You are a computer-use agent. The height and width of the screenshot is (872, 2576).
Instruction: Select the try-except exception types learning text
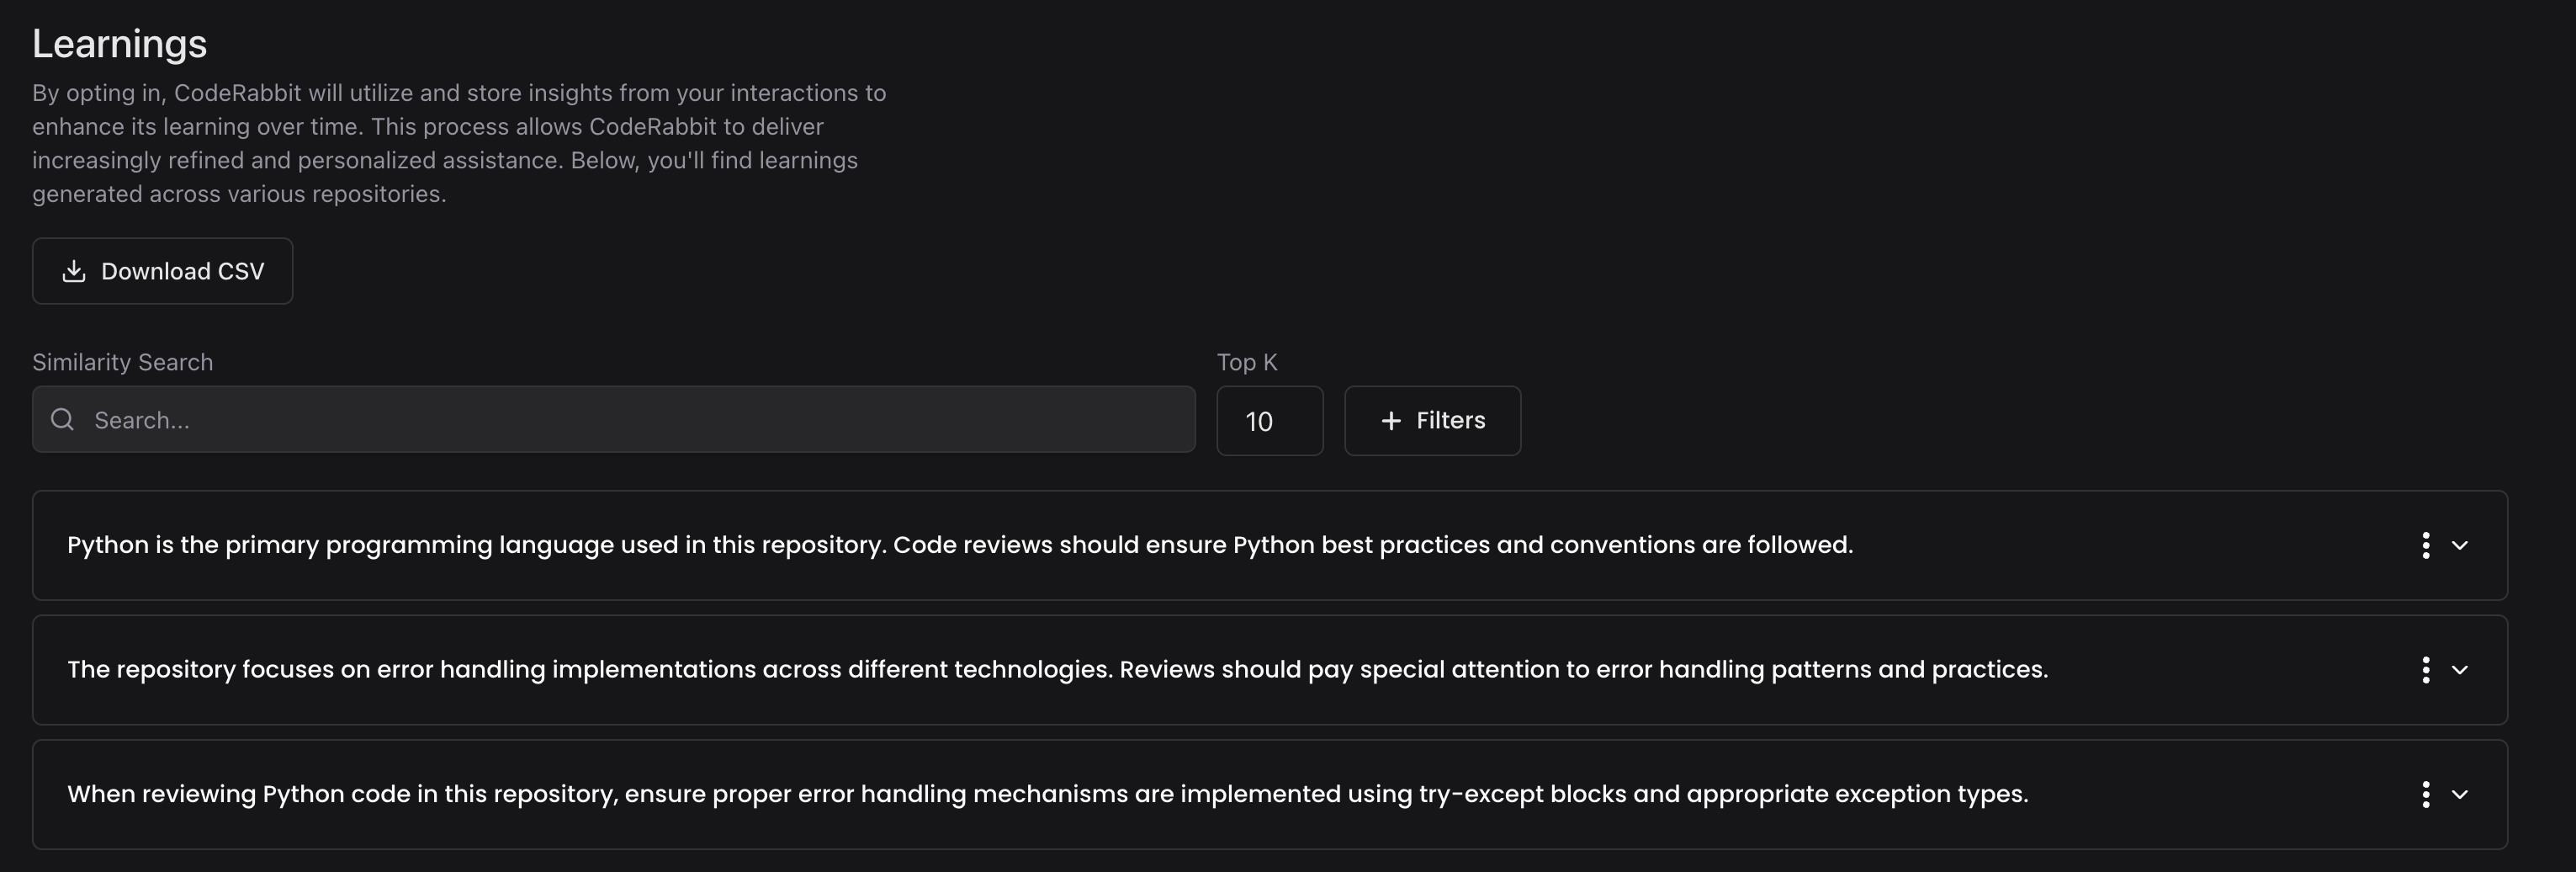click(x=1047, y=794)
